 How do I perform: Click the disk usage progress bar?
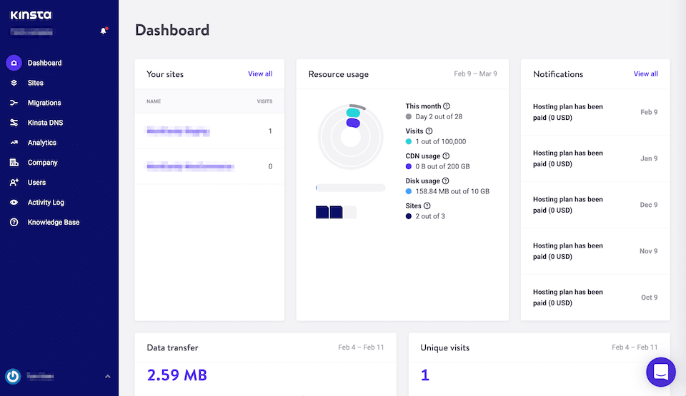pos(350,188)
